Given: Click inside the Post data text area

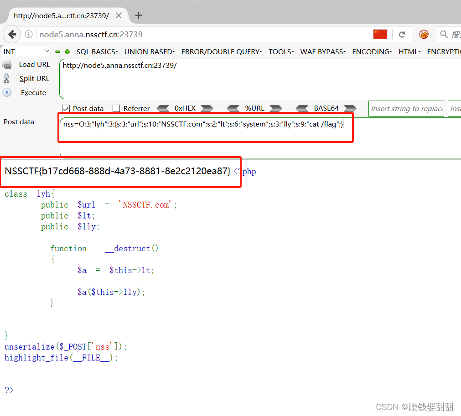Looking at the screenshot, I should (260, 137).
